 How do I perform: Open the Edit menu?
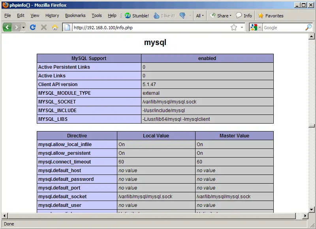pos(21,15)
